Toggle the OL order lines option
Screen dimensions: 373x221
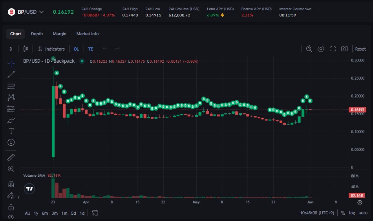[x=76, y=49]
